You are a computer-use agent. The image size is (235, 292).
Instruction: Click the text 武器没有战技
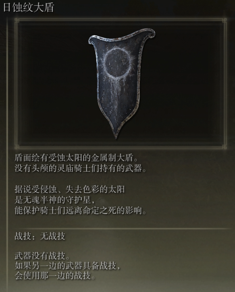point(42,256)
